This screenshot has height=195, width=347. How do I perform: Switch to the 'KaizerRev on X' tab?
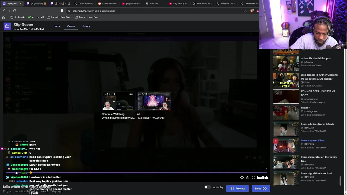(x=226, y=4)
